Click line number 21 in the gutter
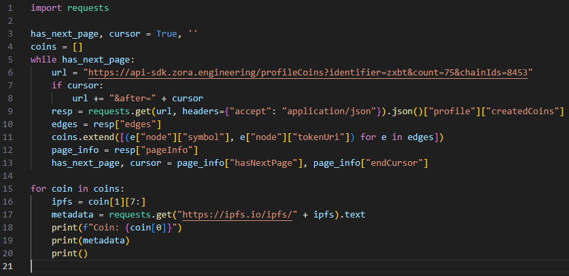Viewport: 569px width, 276px height. [x=7, y=266]
